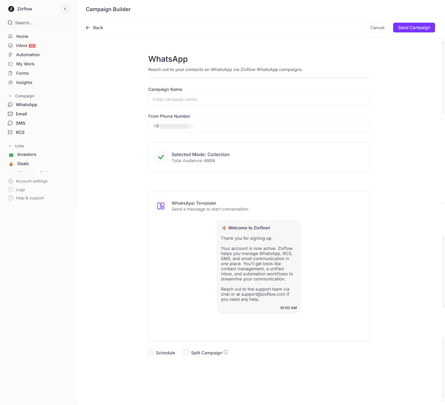
Task: Check the Split Campaign option
Action: pyautogui.click(x=186, y=352)
